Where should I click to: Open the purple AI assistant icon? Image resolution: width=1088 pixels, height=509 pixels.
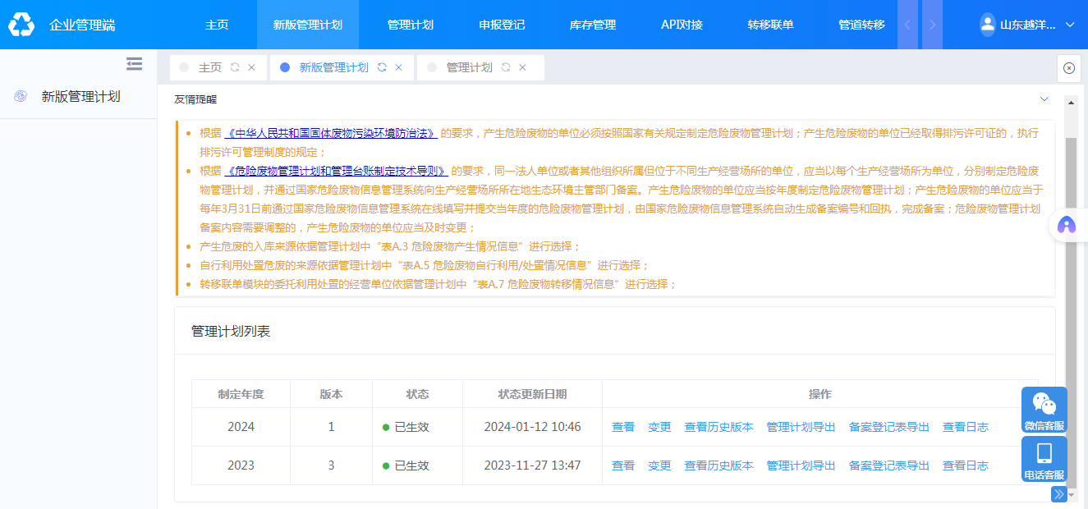(1066, 225)
